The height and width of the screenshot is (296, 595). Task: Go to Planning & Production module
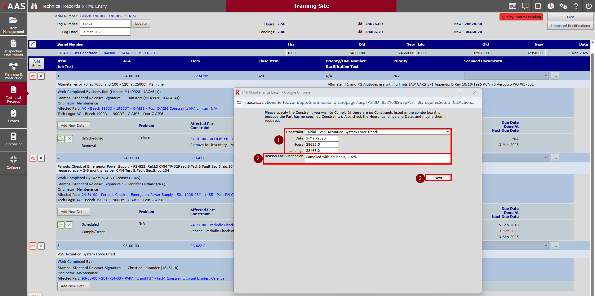14,71
